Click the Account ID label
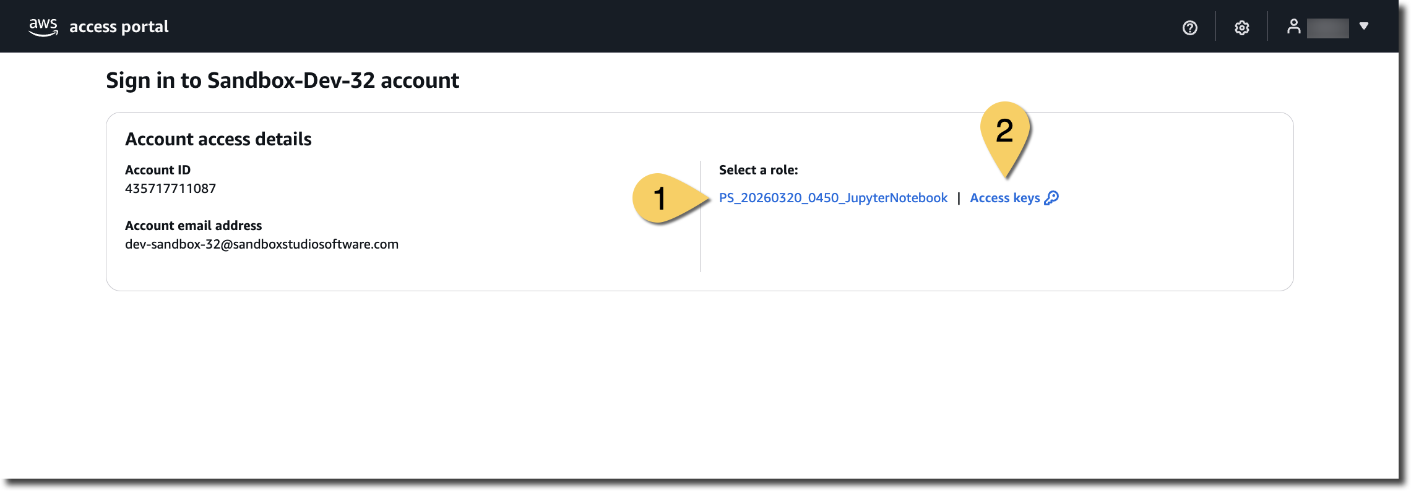This screenshot has width=1411, height=491. (x=158, y=170)
